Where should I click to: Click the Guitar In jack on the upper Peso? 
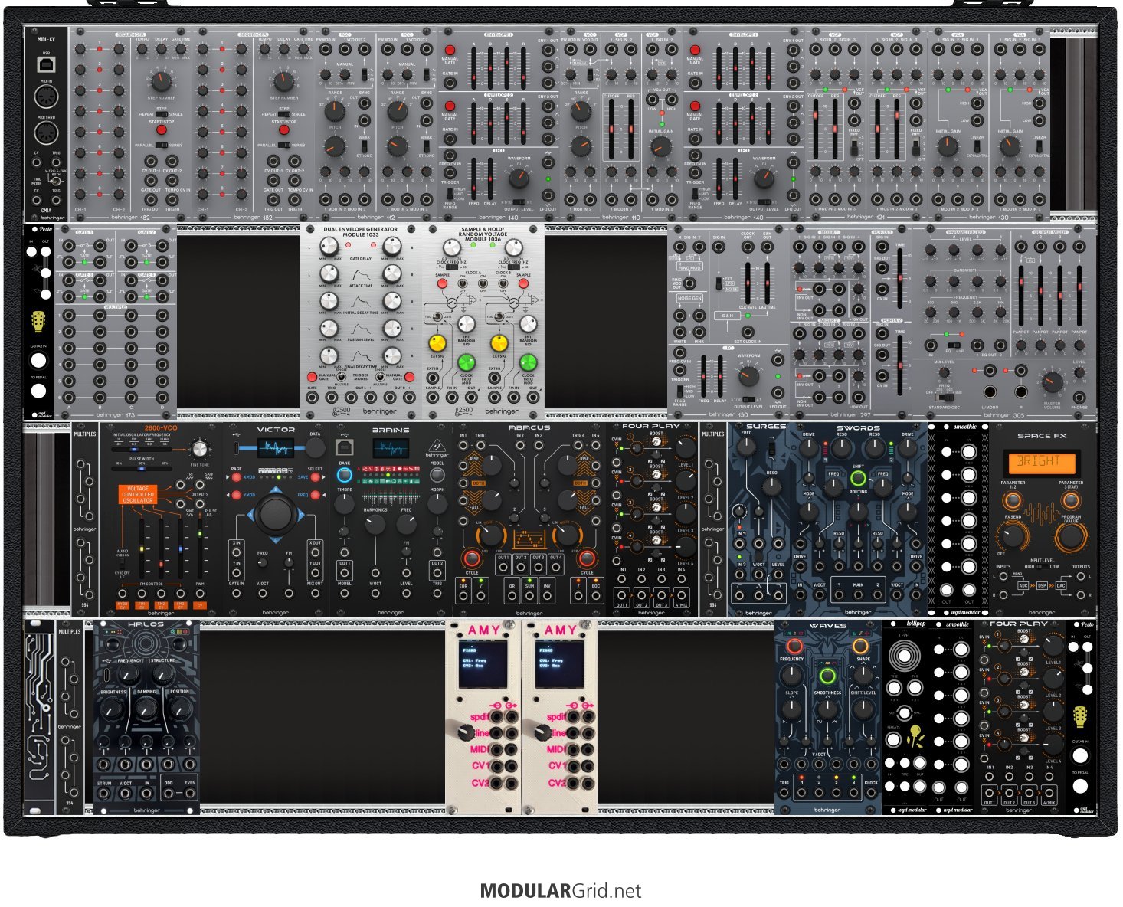38,360
